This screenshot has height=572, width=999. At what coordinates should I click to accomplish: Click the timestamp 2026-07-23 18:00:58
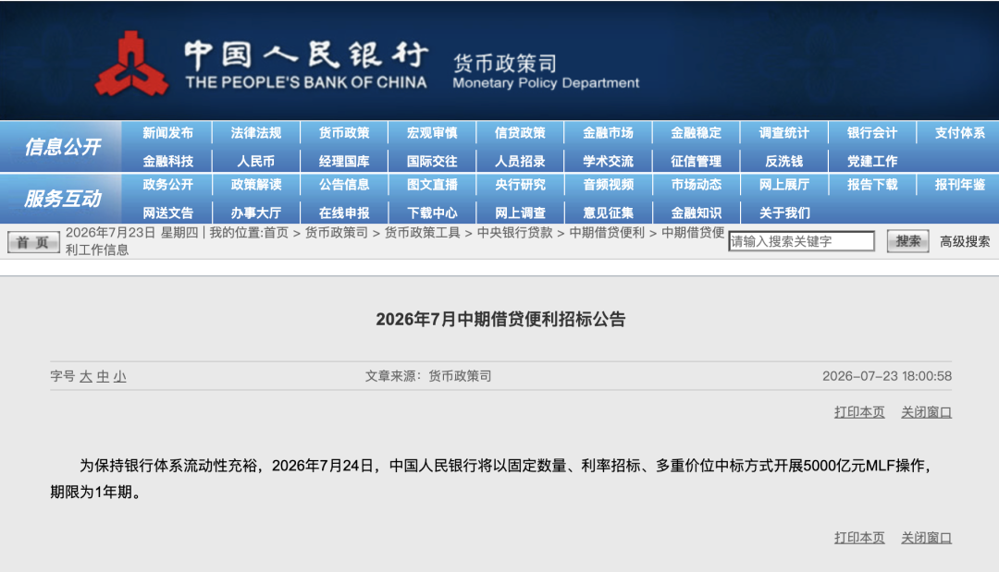[887, 376]
